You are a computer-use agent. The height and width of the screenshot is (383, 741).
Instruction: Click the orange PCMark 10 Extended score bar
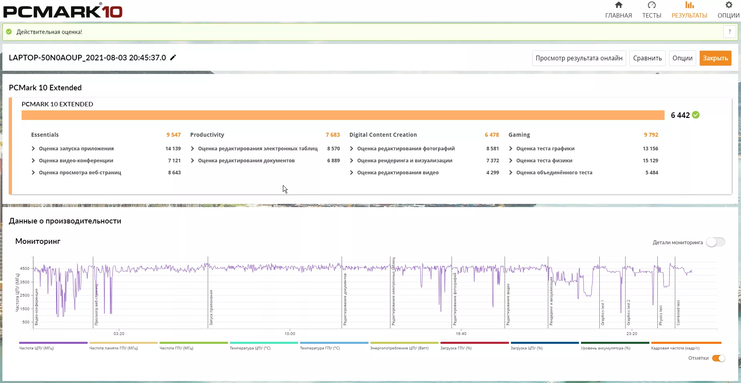[343, 115]
